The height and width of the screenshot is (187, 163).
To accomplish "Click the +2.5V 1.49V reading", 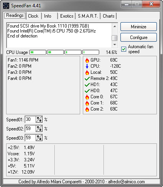I will click(21, 148).
